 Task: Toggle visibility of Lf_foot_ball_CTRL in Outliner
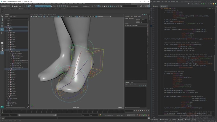16,69
